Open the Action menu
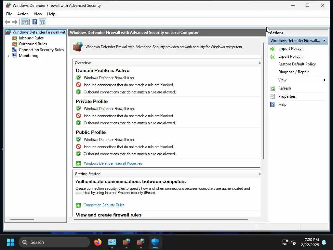This screenshot has width=333, height=250. click(x=23, y=14)
